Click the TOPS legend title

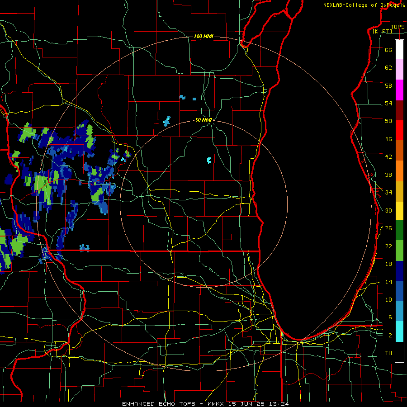pyautogui.click(x=398, y=27)
